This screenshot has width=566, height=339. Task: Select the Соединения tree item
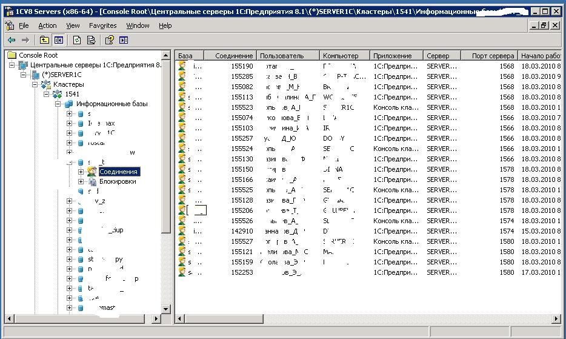pos(118,172)
